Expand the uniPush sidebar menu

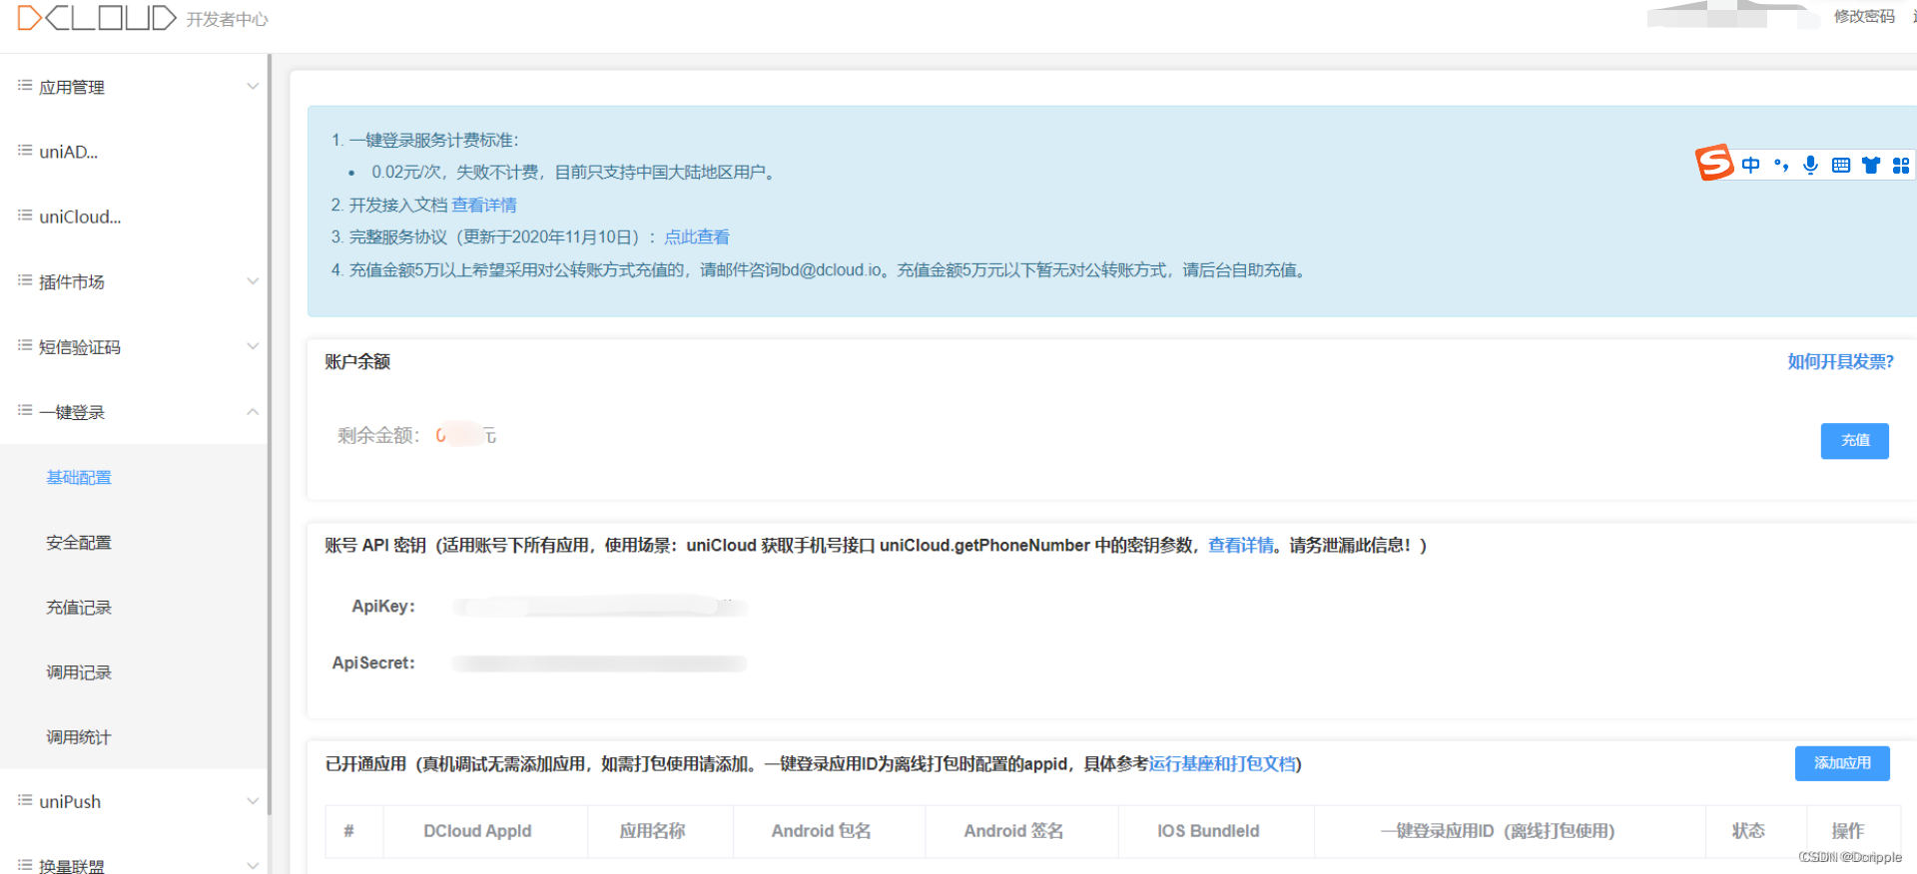coord(135,801)
